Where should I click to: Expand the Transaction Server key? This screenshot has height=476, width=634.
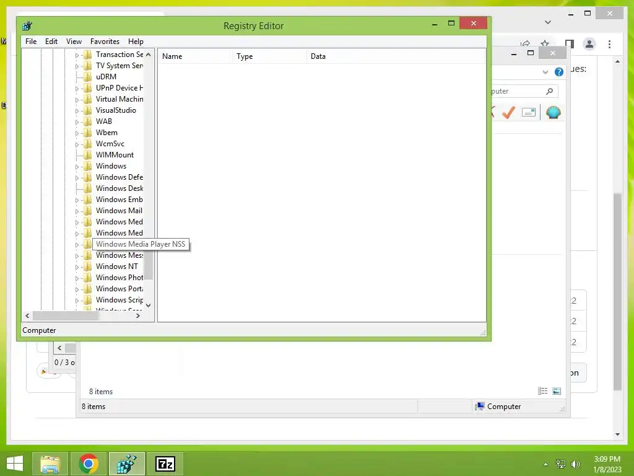point(77,55)
